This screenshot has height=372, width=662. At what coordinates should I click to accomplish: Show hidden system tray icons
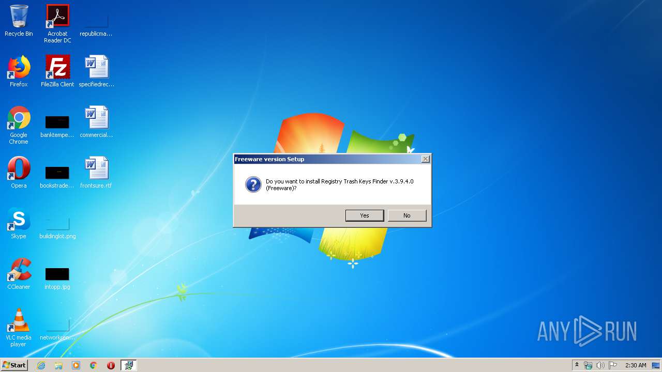pyautogui.click(x=577, y=365)
